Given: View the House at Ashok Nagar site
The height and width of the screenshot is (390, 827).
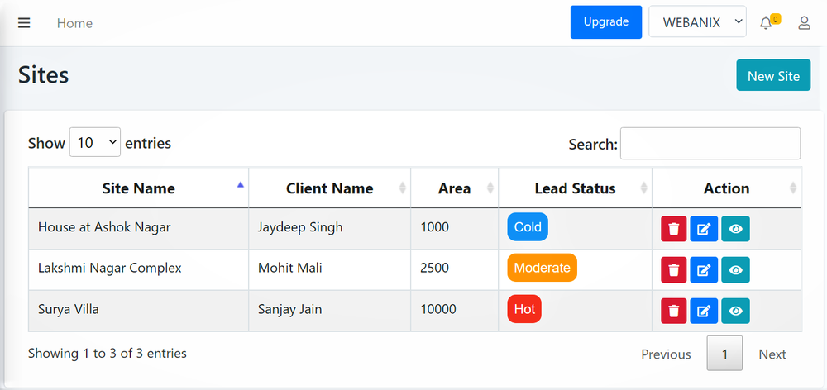Looking at the screenshot, I should (735, 229).
